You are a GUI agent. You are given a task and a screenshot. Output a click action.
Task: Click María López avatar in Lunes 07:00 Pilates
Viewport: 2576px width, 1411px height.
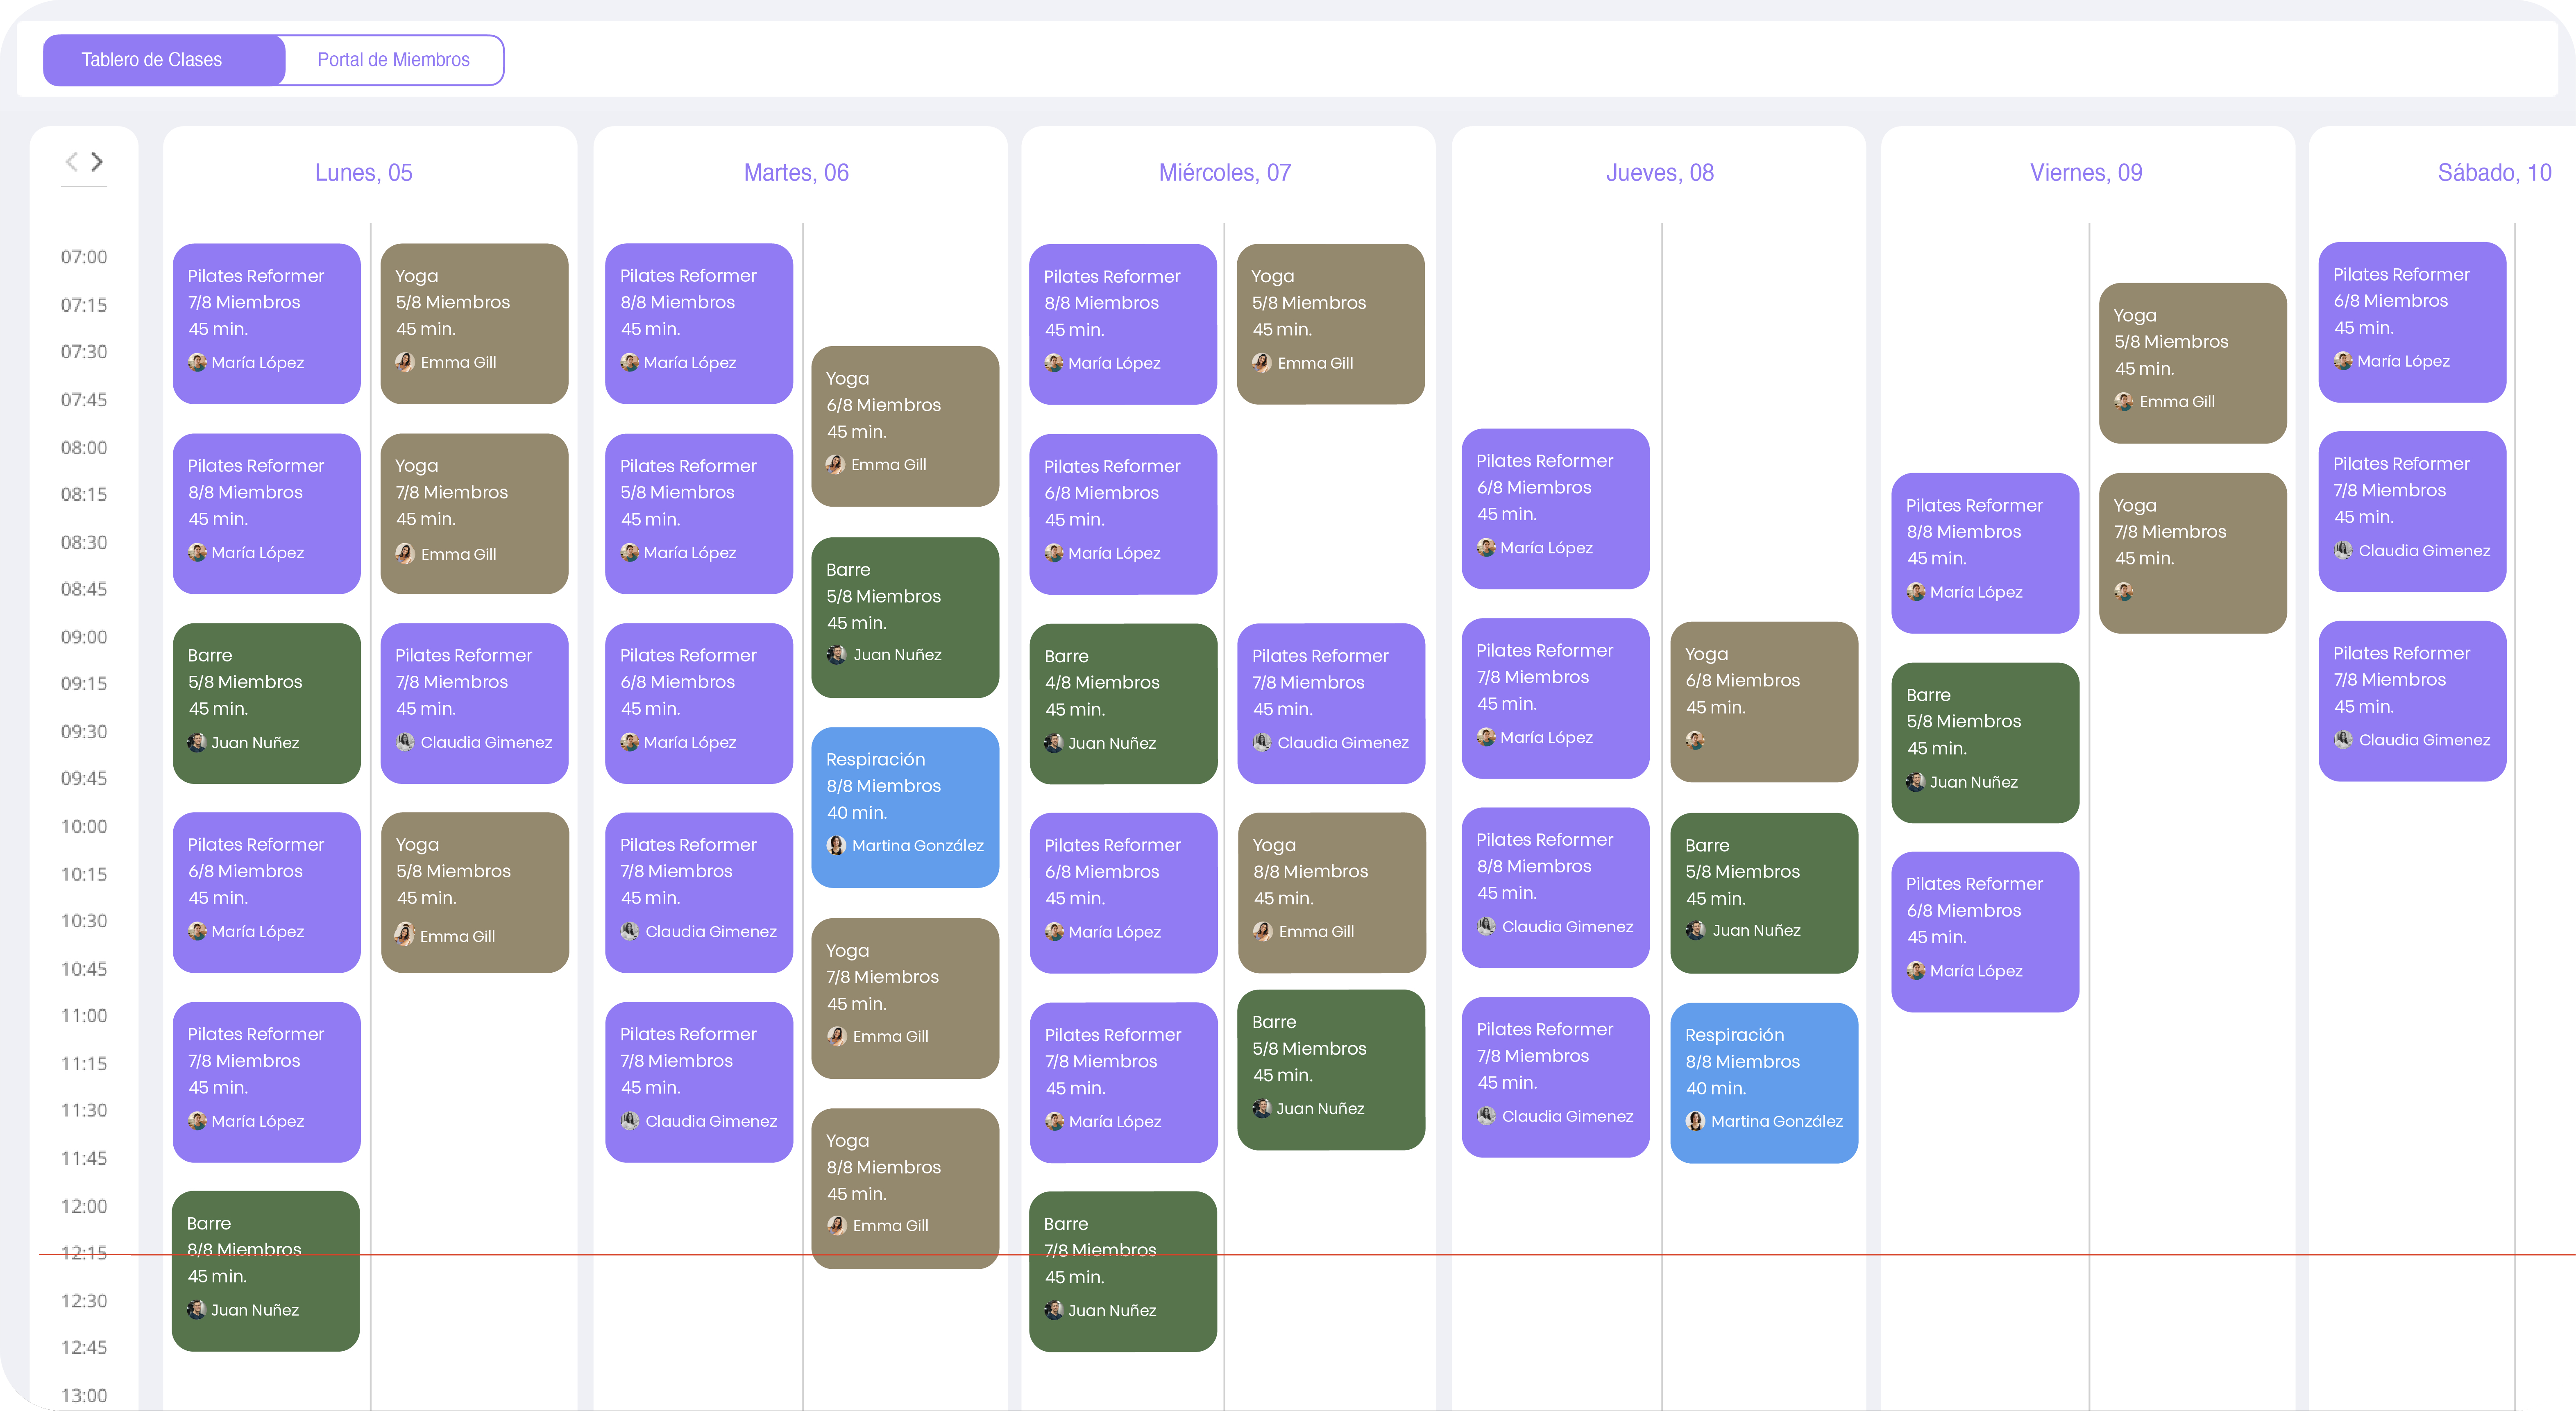pos(197,362)
